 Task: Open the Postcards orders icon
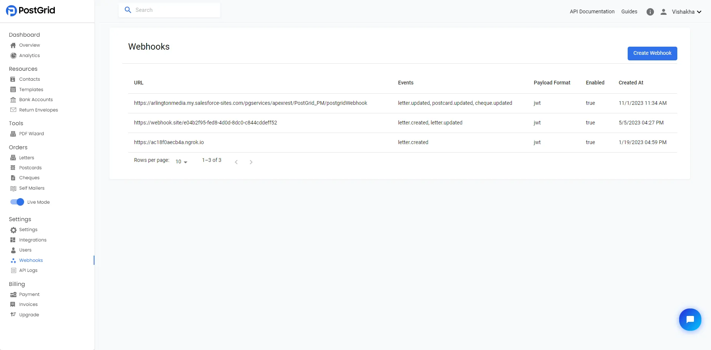click(x=13, y=167)
